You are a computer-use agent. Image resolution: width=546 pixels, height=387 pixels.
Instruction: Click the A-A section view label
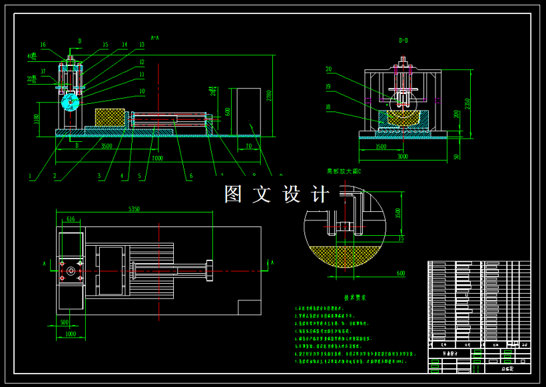tap(155, 37)
